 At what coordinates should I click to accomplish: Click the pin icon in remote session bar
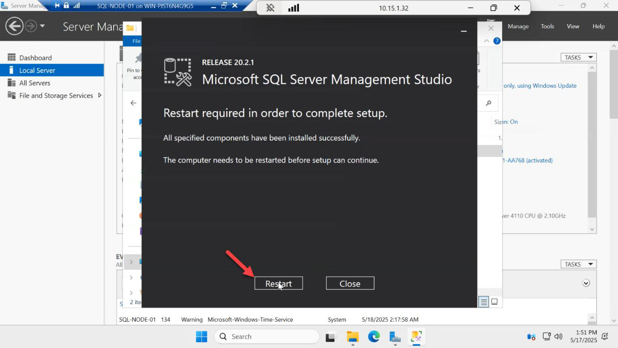point(270,8)
